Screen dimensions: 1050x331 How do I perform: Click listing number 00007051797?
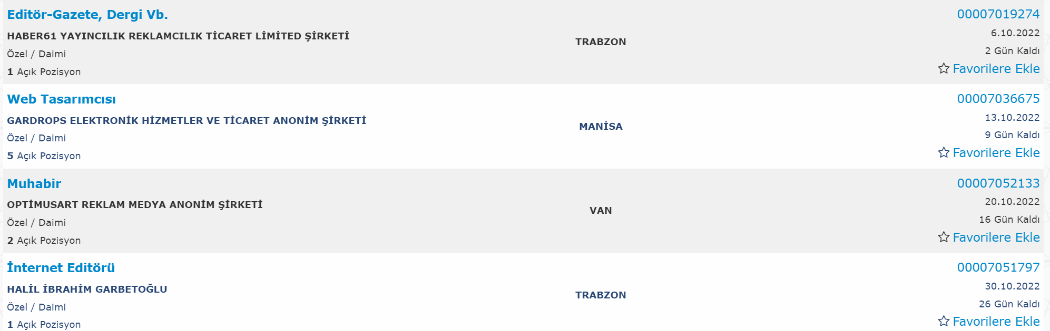click(998, 267)
